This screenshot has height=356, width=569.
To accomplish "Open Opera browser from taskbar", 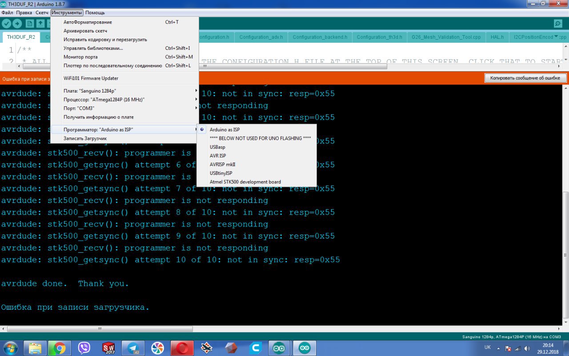I will pos(182,348).
